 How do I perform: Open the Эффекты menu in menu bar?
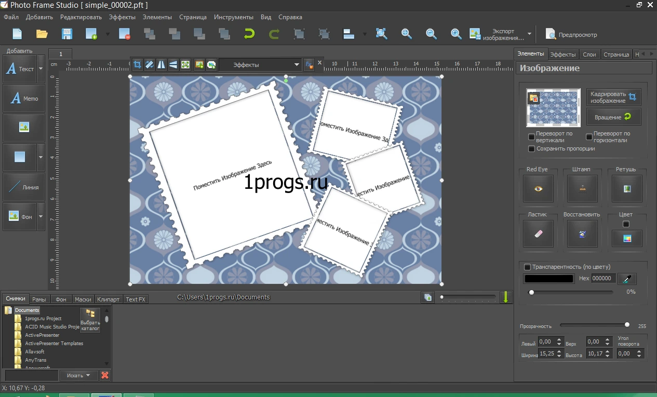122,17
